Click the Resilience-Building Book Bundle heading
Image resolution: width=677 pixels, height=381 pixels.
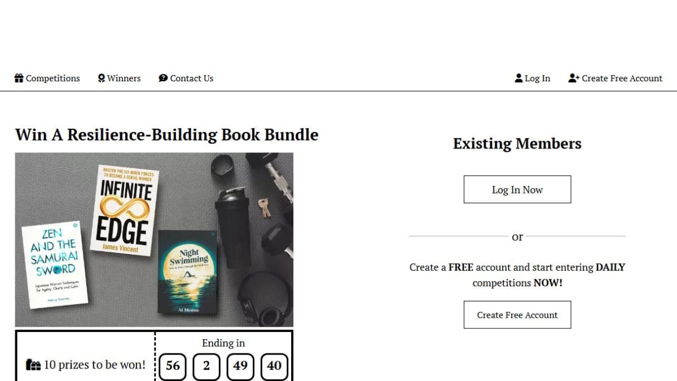166,135
